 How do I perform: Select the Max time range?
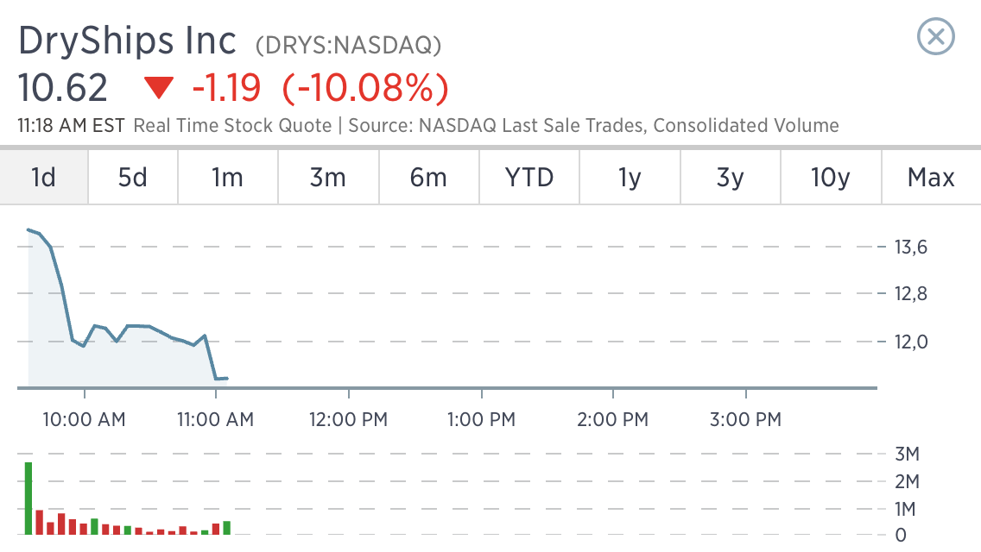point(932,178)
